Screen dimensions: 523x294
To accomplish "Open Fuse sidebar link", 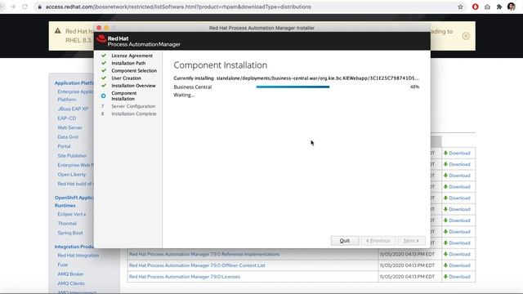I will tap(63, 265).
